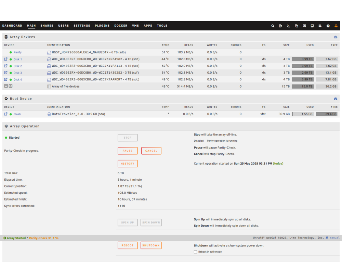Click the logout icon
Screen dimensions: 342x269
tap(280, 26)
